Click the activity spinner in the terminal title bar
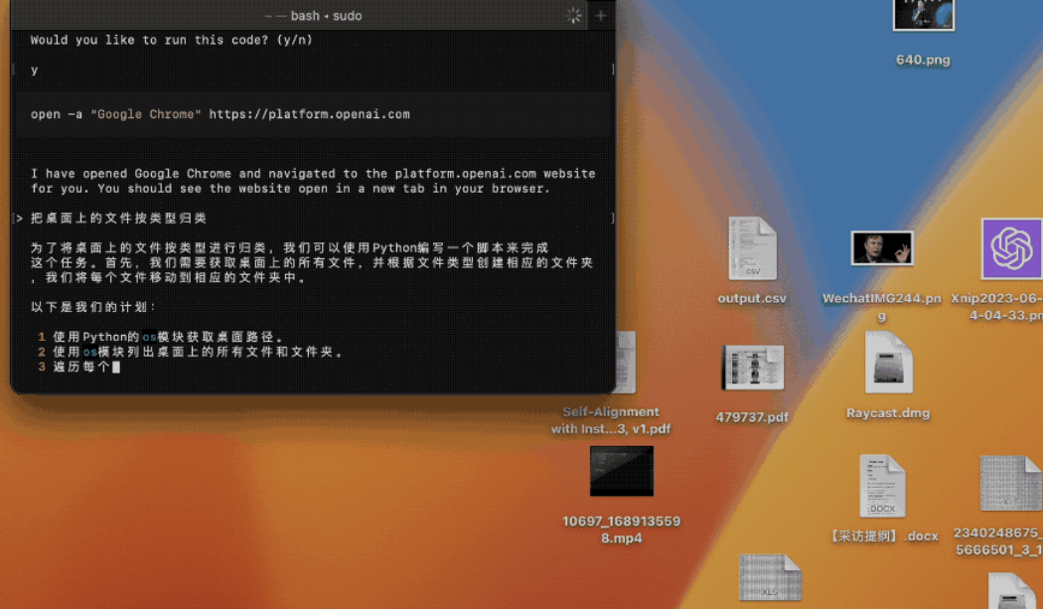The height and width of the screenshot is (609, 1043). [574, 16]
